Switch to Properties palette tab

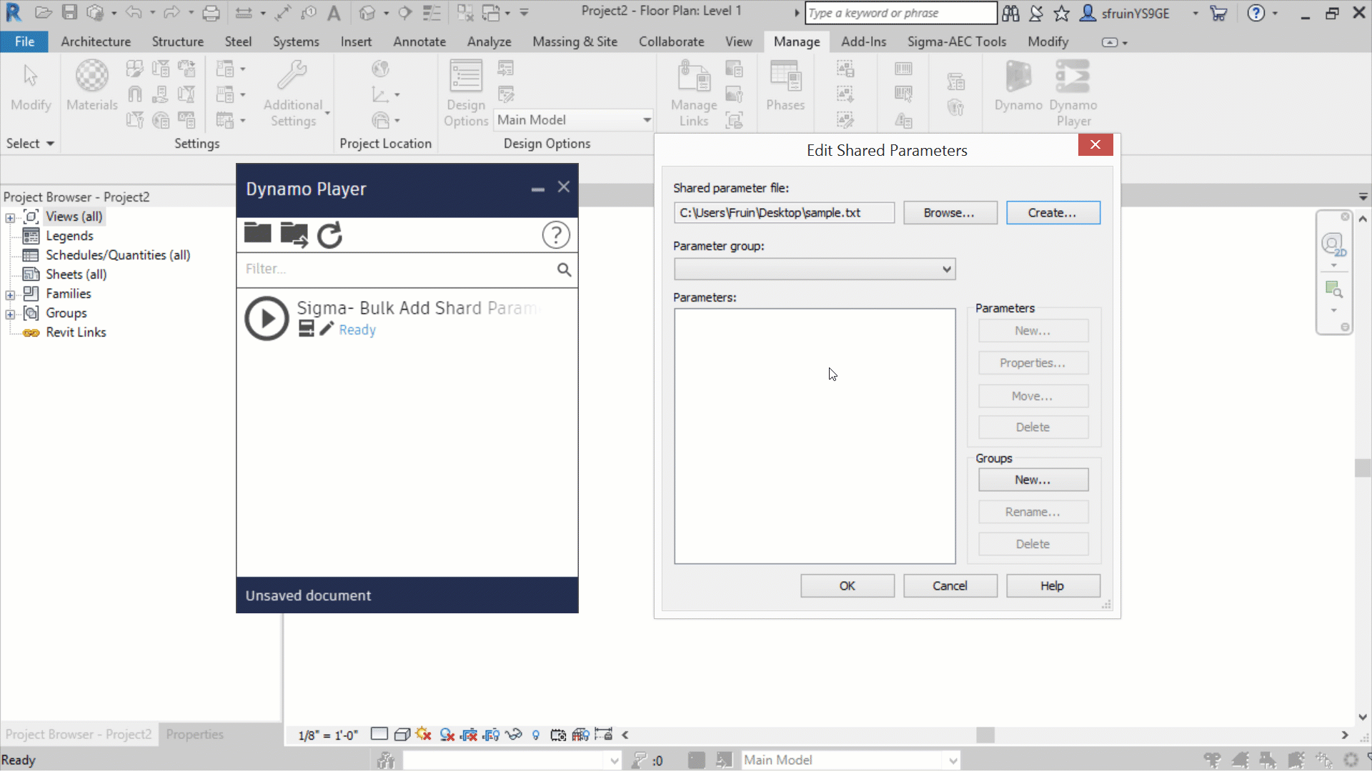click(194, 734)
